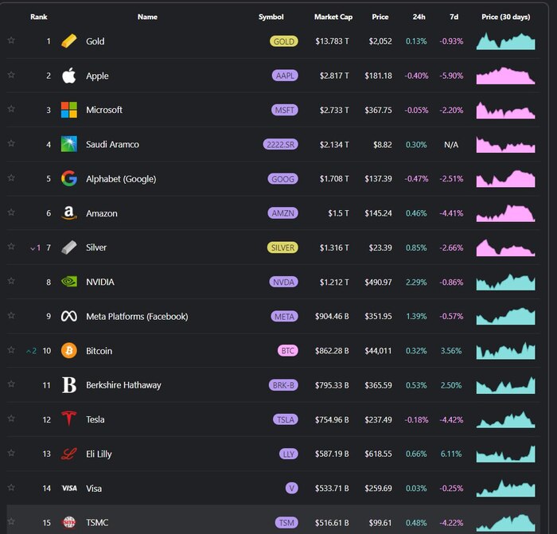557x534 pixels.
Task: Star Alphabet (Google) as favorite
Action: tap(11, 178)
